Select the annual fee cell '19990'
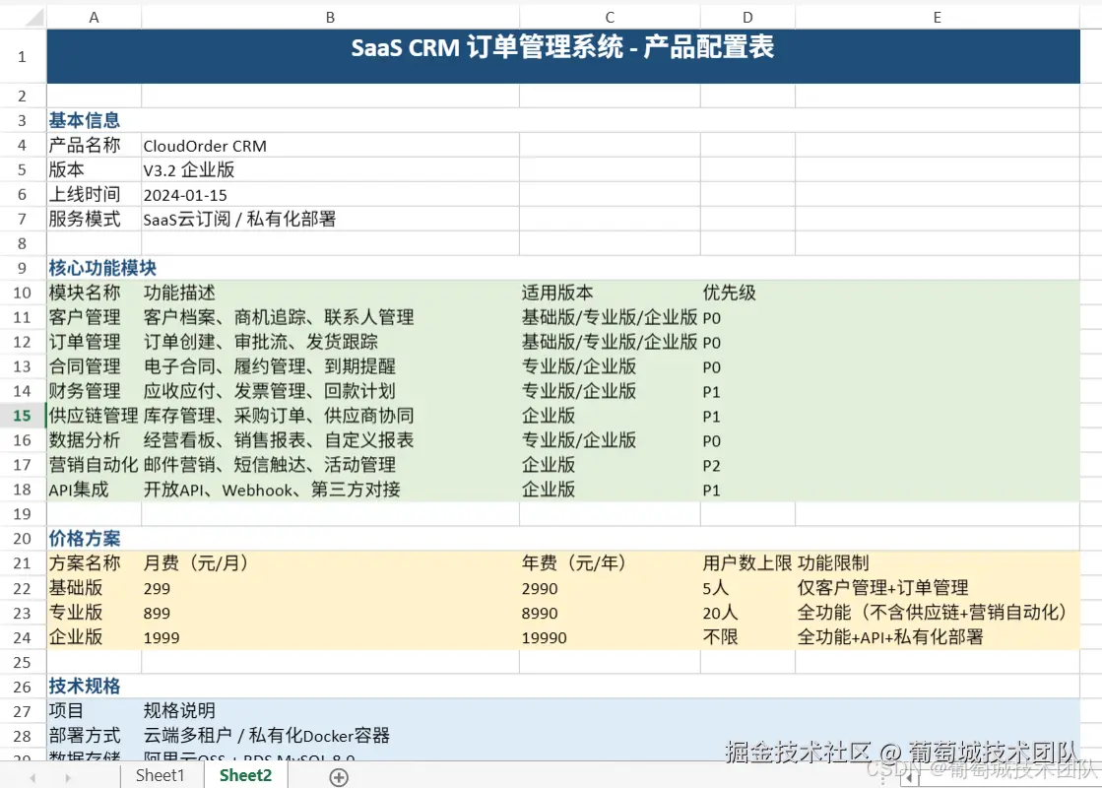 (x=610, y=637)
